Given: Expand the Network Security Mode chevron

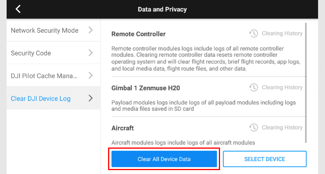Looking at the screenshot, I should [90, 30].
